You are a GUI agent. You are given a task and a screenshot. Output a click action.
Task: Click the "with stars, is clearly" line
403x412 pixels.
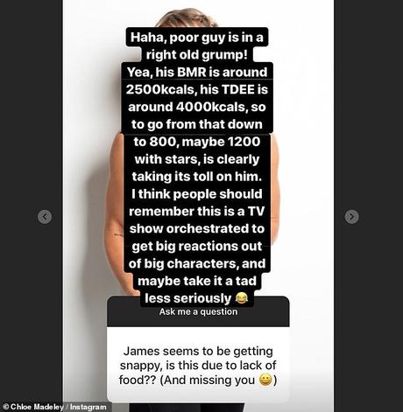tap(197, 159)
